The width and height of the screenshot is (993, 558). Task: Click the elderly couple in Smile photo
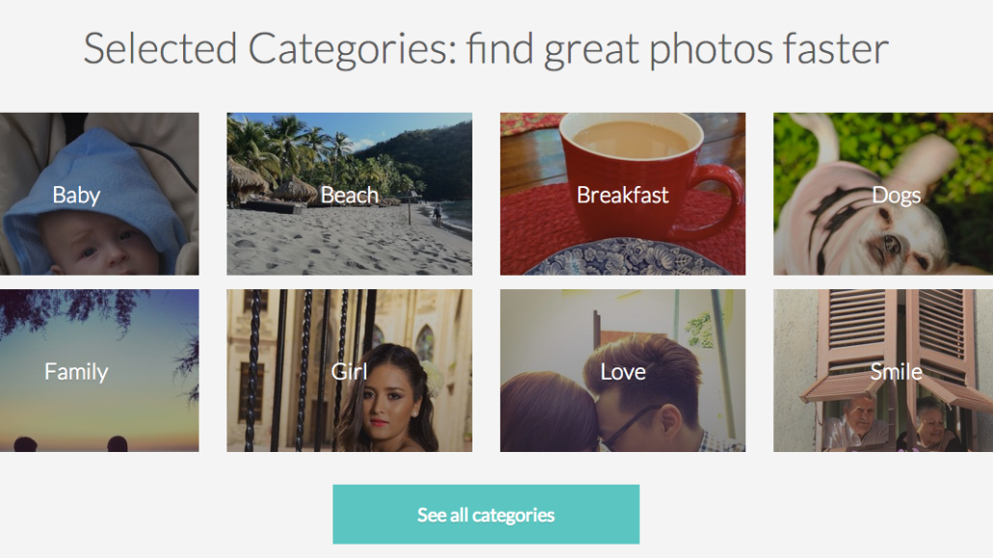tap(887, 424)
